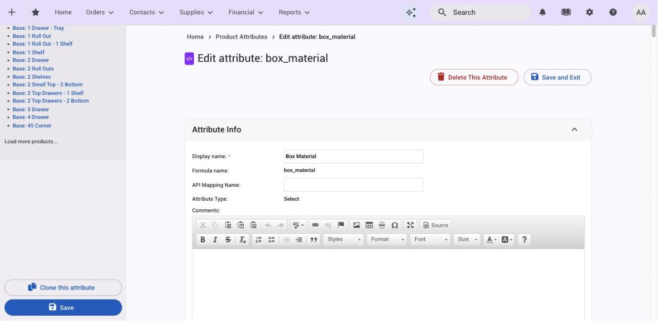Click the blue Save button

(x=63, y=307)
